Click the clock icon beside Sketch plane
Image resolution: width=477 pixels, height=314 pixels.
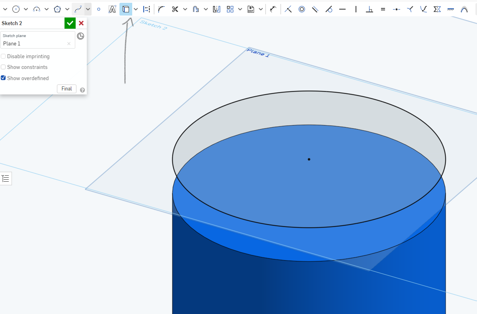click(x=80, y=36)
